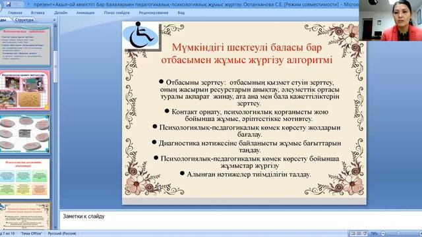Click the slides pane scrollbar thumb
Image resolution: width=422 pixels, height=237 pixels.
[x=55, y=66]
